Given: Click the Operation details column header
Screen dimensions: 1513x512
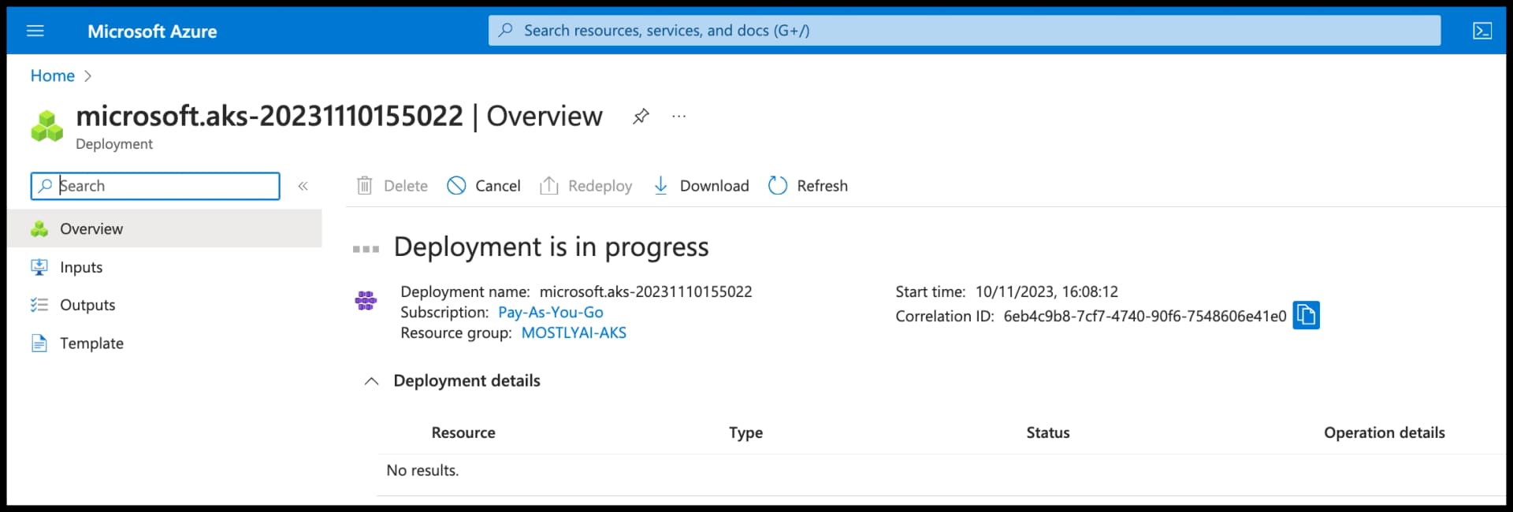Looking at the screenshot, I should click(1385, 432).
